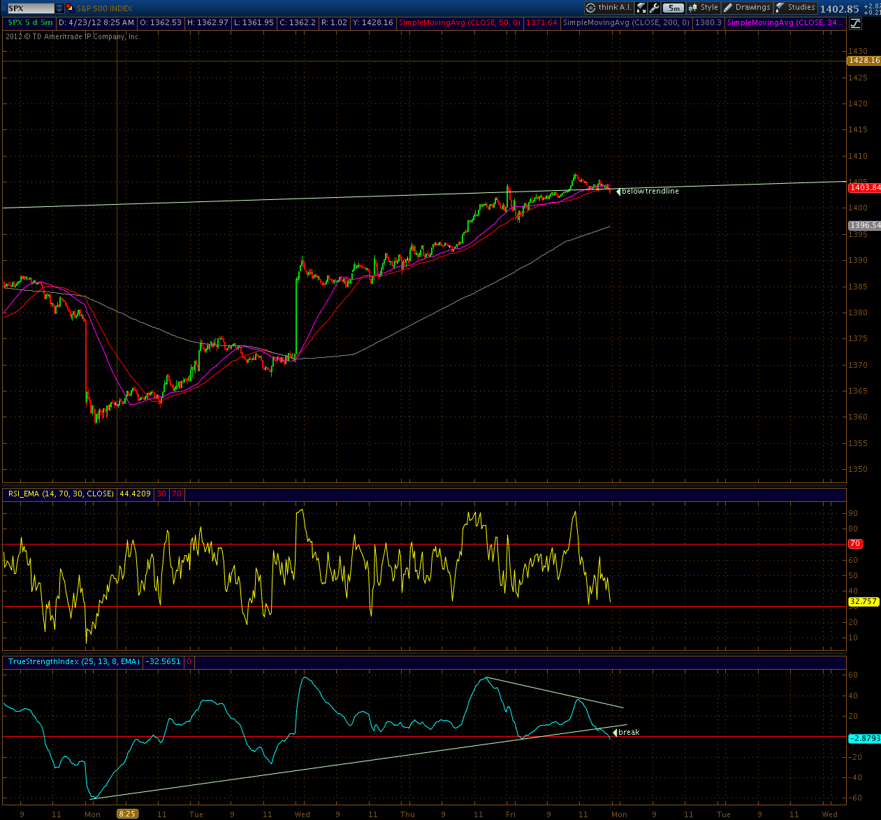
Task: Click the L: 1361.95 low price readout
Action: (254, 23)
